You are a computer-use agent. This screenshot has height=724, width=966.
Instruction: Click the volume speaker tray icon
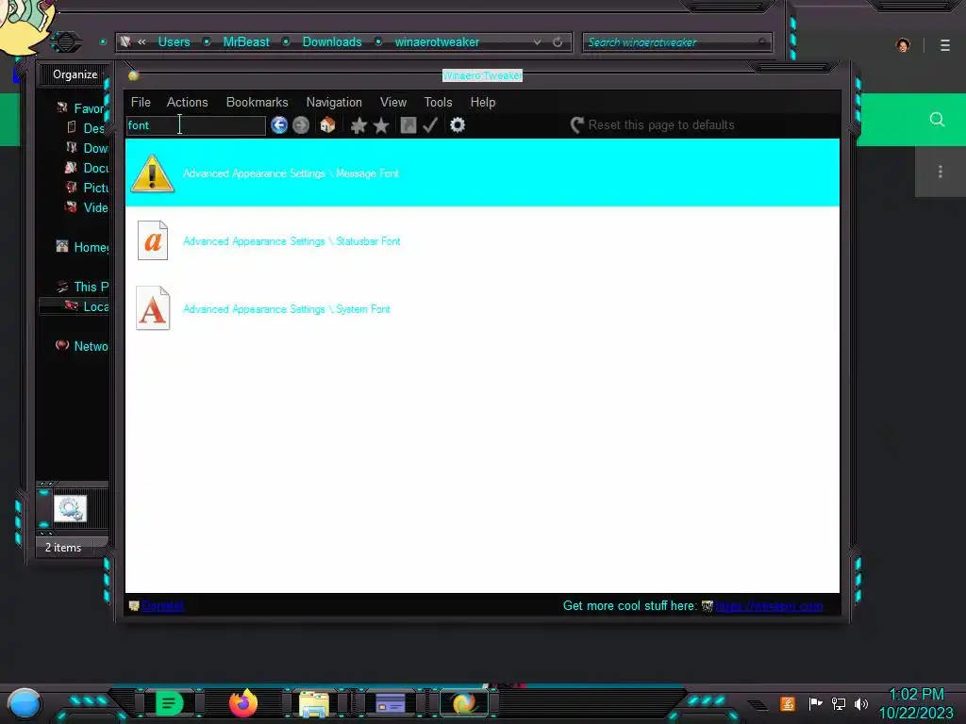[x=861, y=703]
